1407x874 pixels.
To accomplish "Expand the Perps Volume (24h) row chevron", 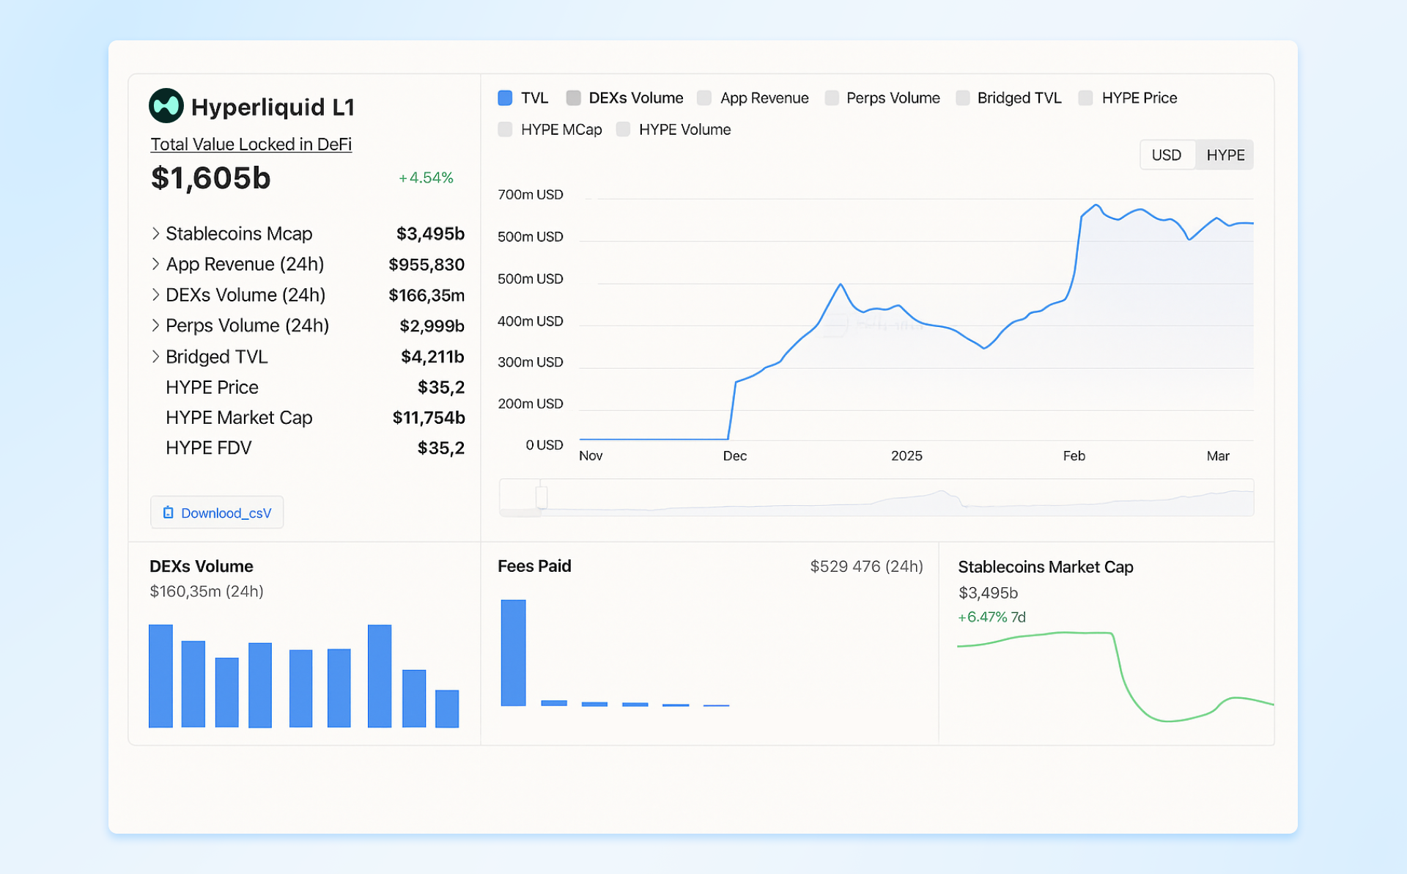I will pyautogui.click(x=155, y=326).
